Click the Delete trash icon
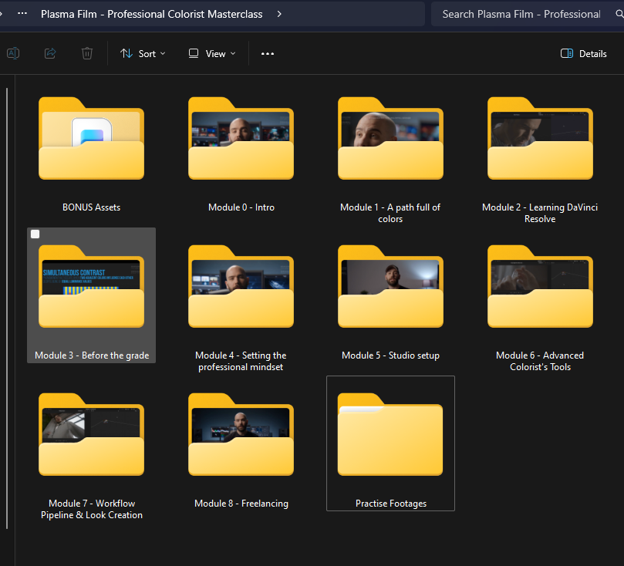 tap(87, 53)
